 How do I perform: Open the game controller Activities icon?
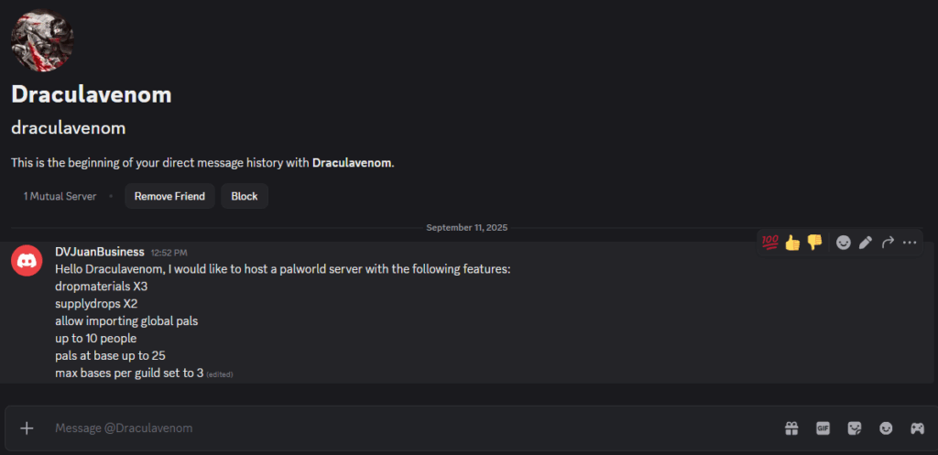click(916, 428)
